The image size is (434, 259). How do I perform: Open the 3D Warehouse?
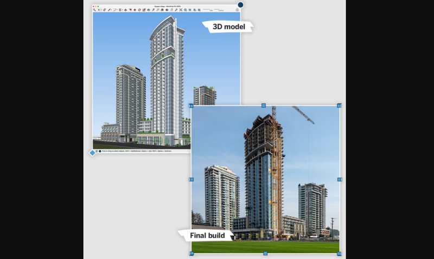185,10
